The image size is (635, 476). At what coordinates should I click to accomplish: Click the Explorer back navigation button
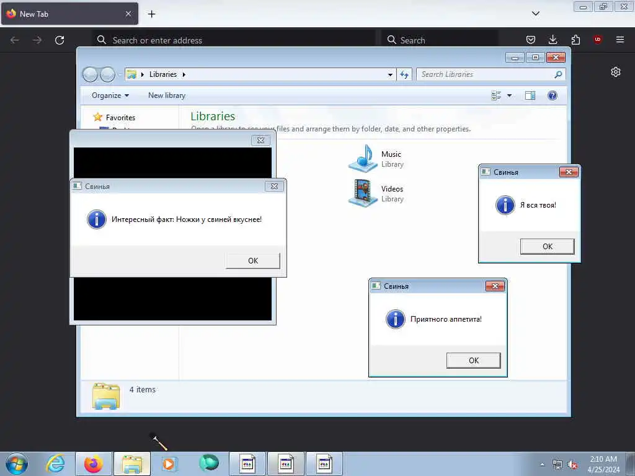coord(91,74)
